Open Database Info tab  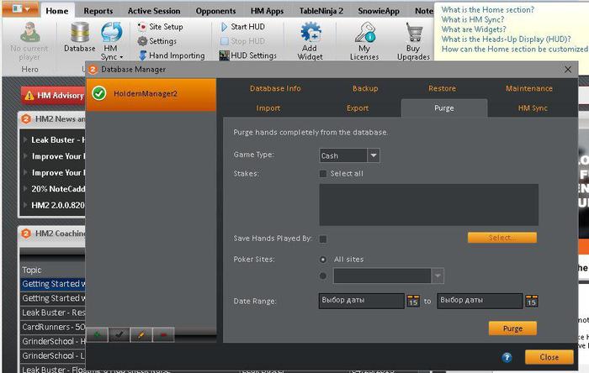point(275,88)
